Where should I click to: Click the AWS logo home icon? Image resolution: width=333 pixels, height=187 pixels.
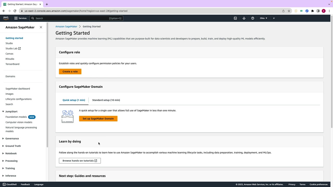6,18
